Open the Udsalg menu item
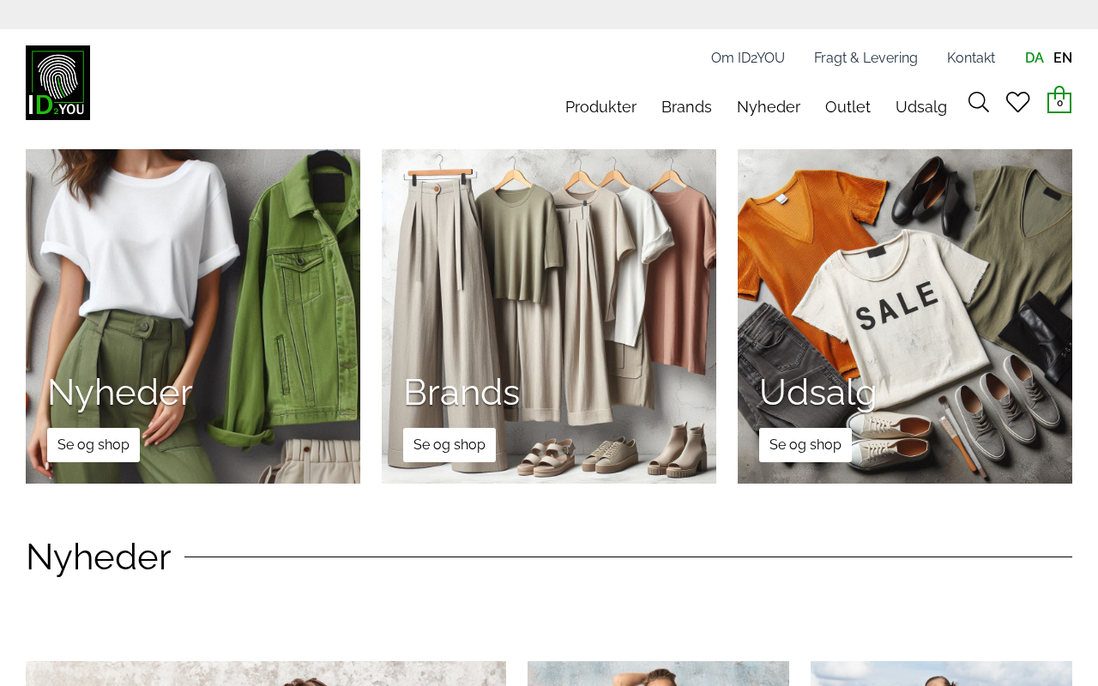Viewport: 1098px width, 686px height. coord(921,107)
